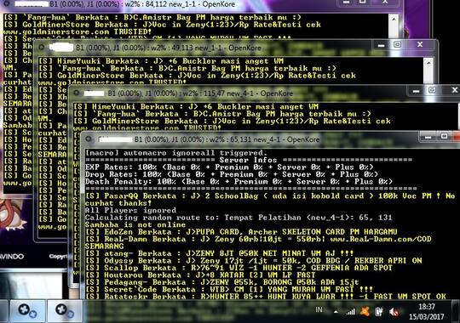Switch the IN input language indicator
Viewport: 460px width, 323px height.
[x=319, y=309]
